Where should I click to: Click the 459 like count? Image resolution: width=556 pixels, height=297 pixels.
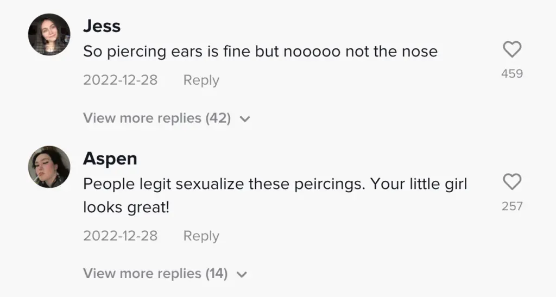tap(512, 74)
